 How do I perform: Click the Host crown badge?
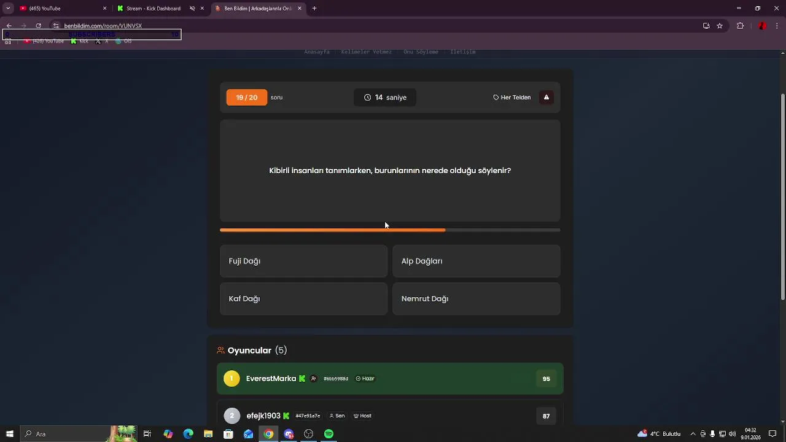pos(362,416)
